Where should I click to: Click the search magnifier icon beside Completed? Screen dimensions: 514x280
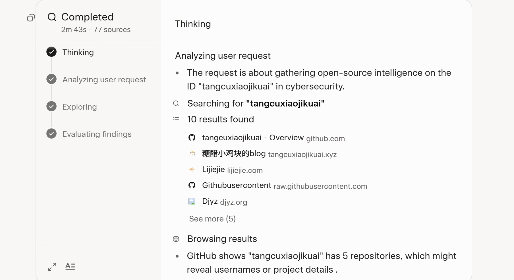point(52,17)
